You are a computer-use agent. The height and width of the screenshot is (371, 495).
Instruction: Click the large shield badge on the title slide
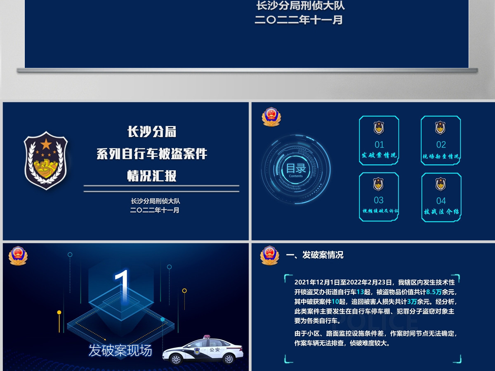click(x=45, y=161)
